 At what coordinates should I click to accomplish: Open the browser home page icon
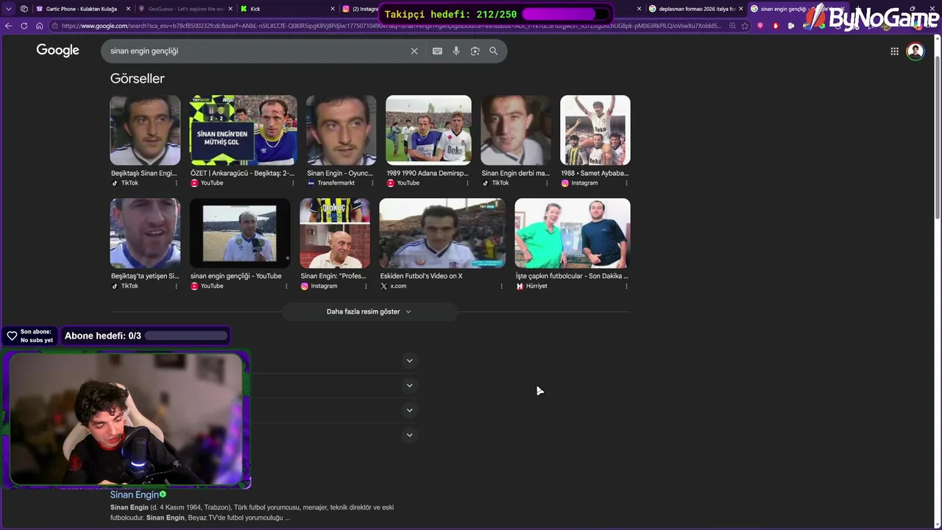39,26
